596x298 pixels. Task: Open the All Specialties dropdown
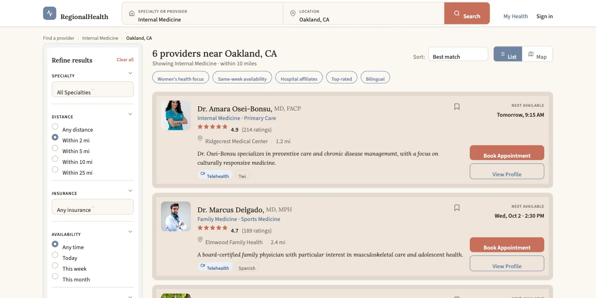[93, 89]
